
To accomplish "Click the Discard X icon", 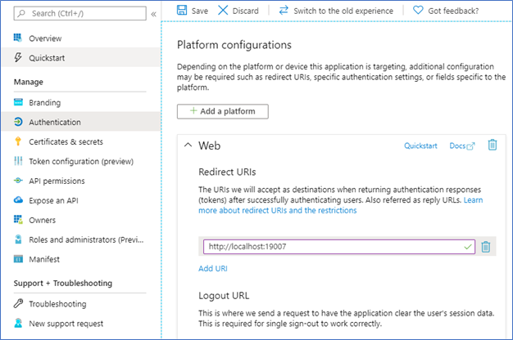I will (223, 11).
